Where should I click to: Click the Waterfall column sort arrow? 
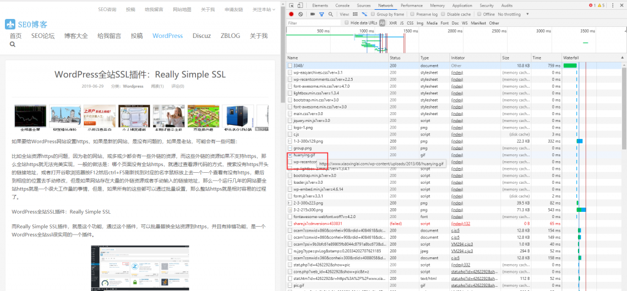click(x=622, y=58)
